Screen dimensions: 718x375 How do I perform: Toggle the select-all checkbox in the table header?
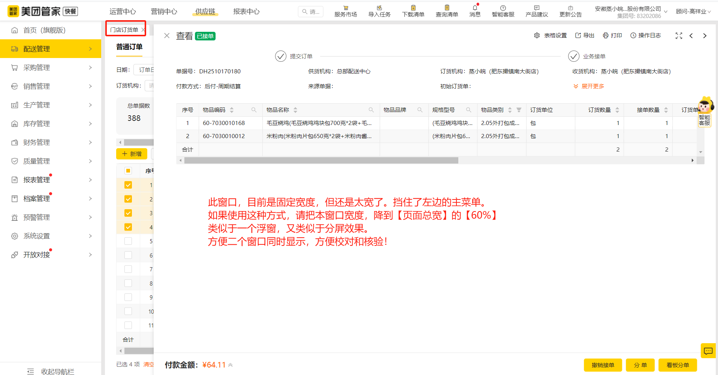pos(128,170)
